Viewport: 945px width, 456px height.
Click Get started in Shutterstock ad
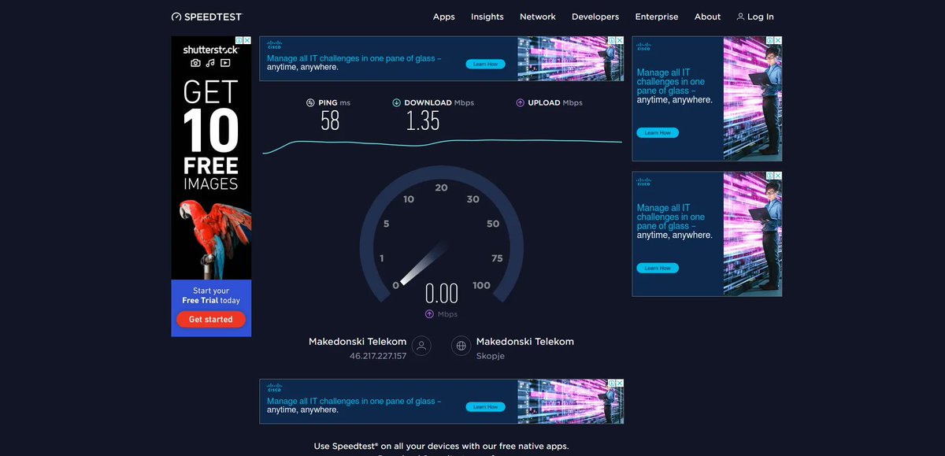(x=211, y=319)
